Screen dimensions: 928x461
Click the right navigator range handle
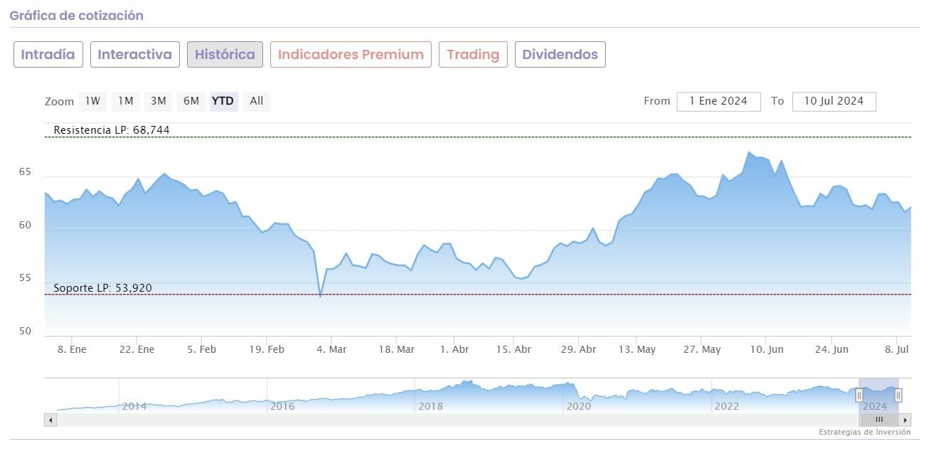(x=898, y=395)
